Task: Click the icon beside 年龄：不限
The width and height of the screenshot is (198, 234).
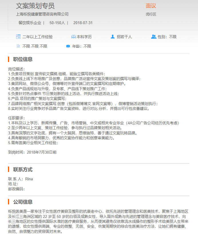Action: point(68,46)
